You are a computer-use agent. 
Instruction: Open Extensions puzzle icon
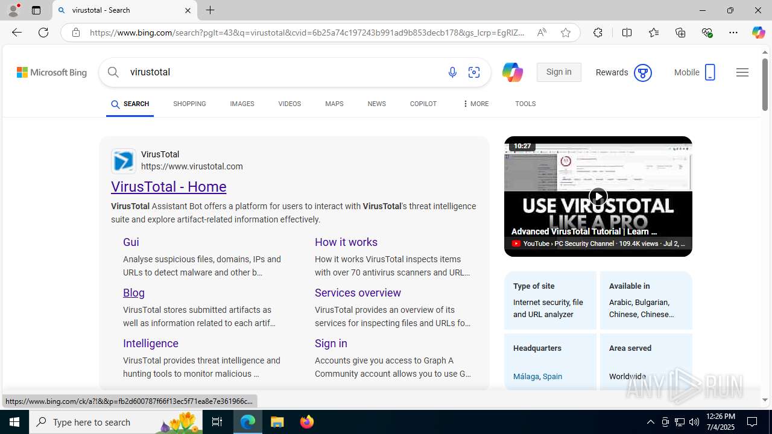pos(598,33)
